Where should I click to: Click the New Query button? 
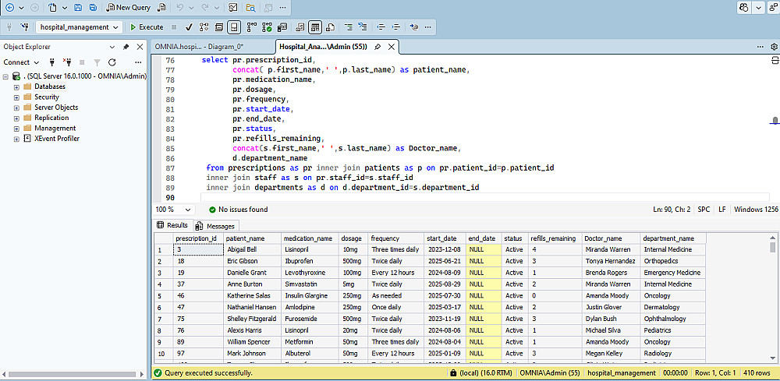(x=129, y=7)
